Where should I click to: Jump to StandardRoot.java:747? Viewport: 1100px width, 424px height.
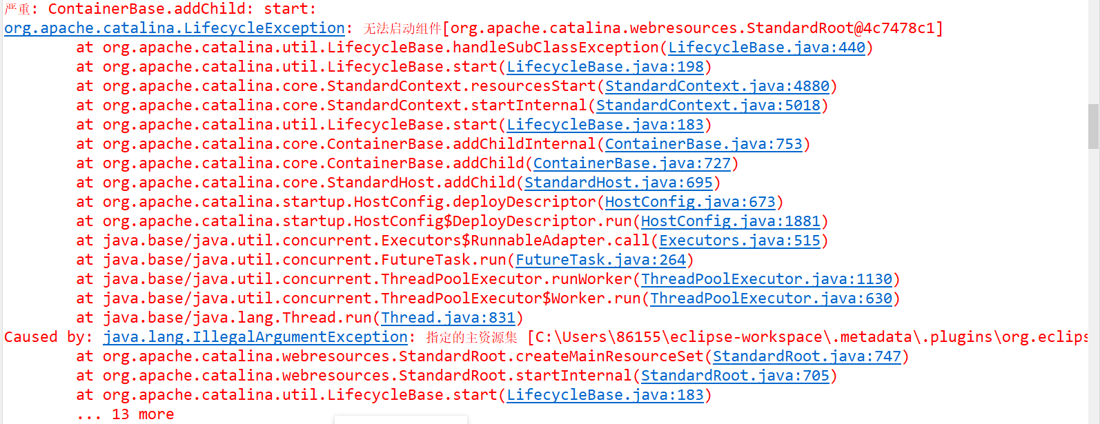(807, 356)
